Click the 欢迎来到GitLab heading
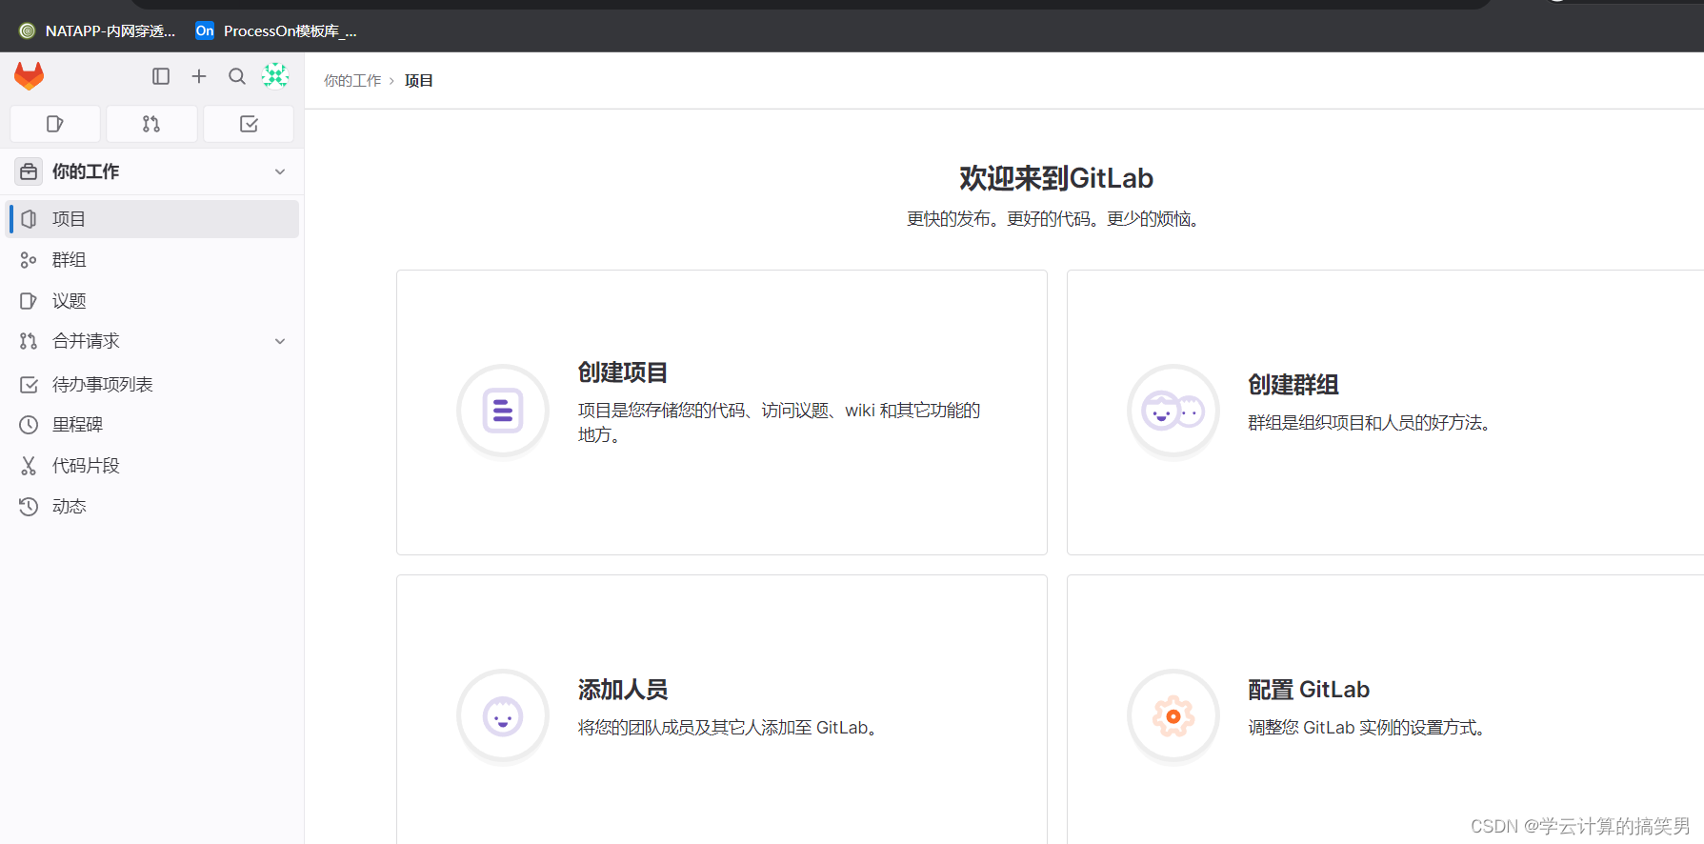This screenshot has width=1704, height=844. pyautogui.click(x=1056, y=178)
